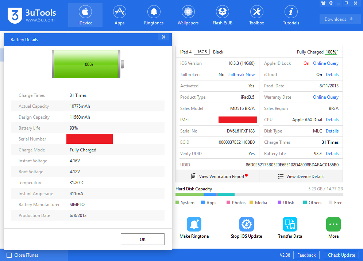Click the 3uTools logo
The height and width of the screenshot is (261, 363).
click(32, 15)
